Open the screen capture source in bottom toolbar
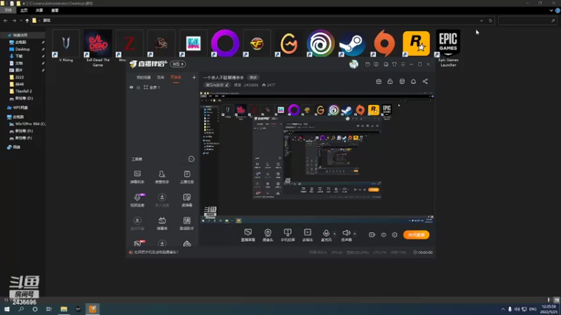Screen dimensions: 561x315 248,235
